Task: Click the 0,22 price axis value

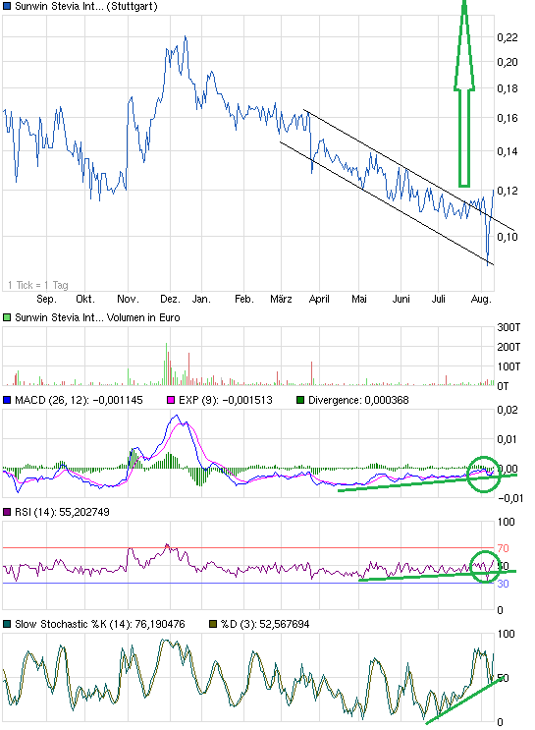Action: pos(508,37)
